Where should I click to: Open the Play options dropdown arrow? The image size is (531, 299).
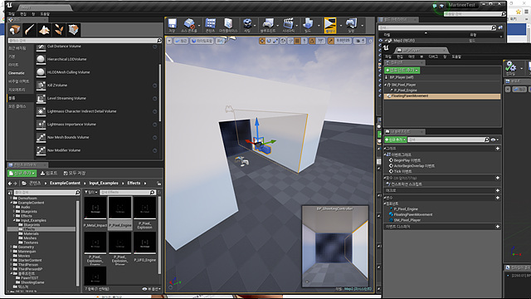(341, 26)
